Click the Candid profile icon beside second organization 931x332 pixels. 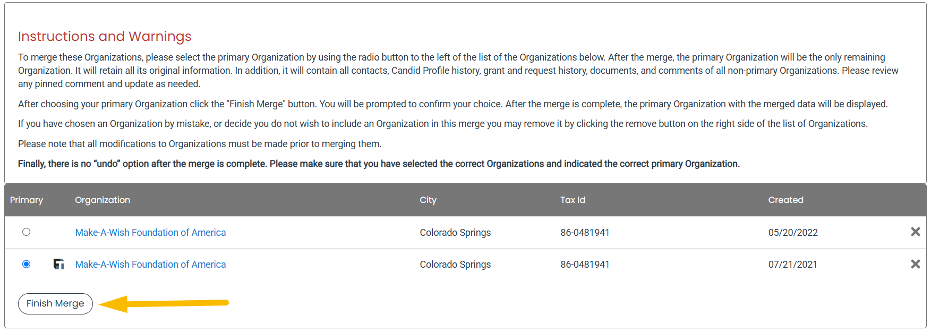(59, 264)
